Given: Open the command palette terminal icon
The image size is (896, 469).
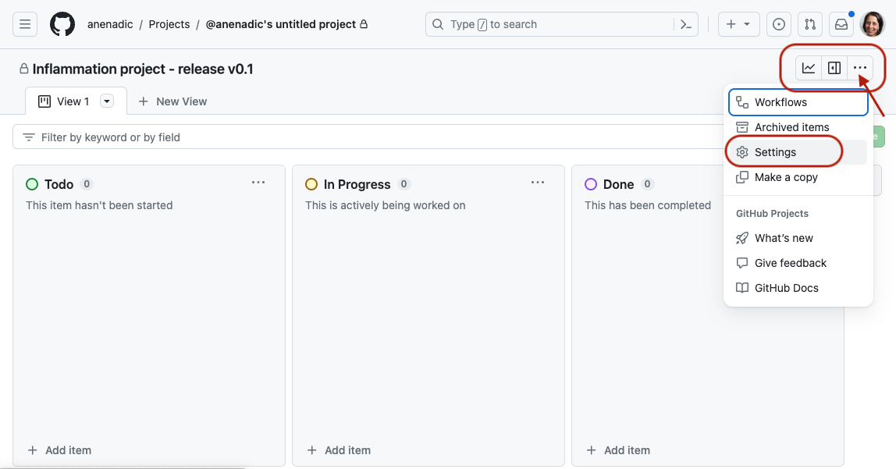Looking at the screenshot, I should point(685,24).
